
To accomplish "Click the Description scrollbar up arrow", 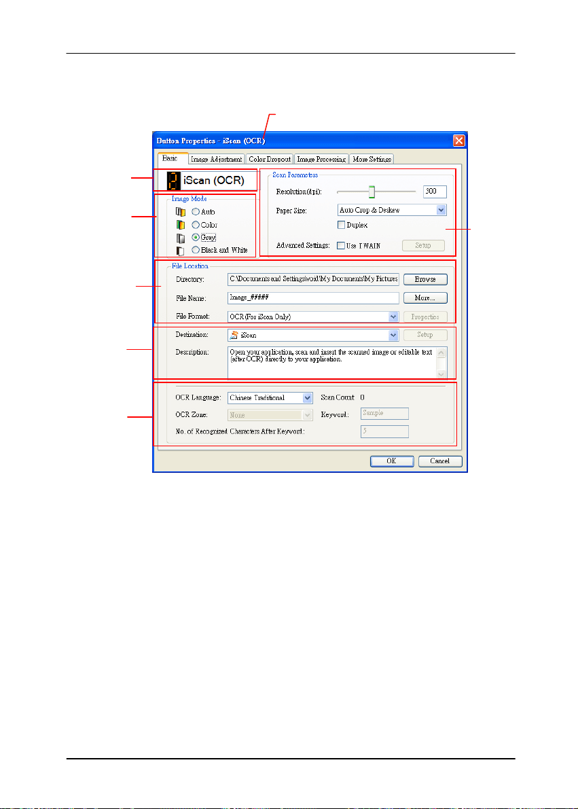I will click(x=441, y=353).
